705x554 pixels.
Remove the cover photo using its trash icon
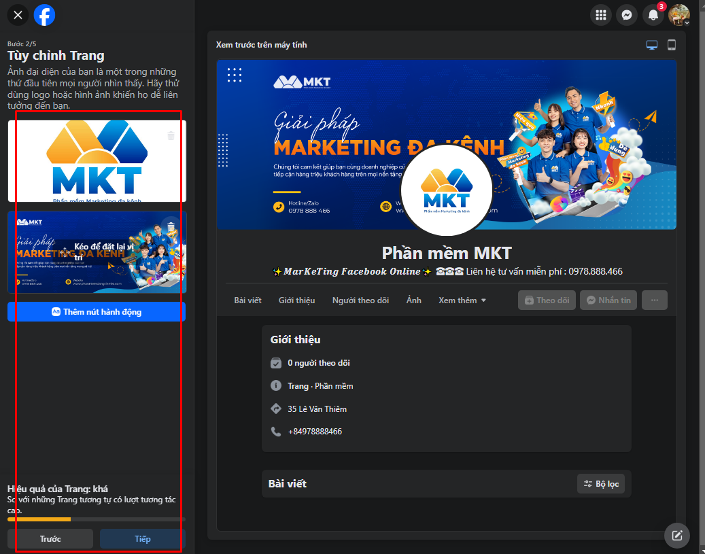171,226
